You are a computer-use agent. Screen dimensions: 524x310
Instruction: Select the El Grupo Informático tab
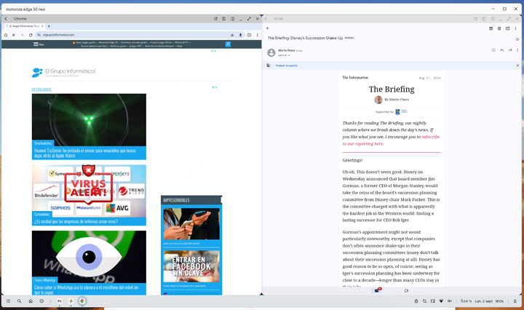click(24, 26)
